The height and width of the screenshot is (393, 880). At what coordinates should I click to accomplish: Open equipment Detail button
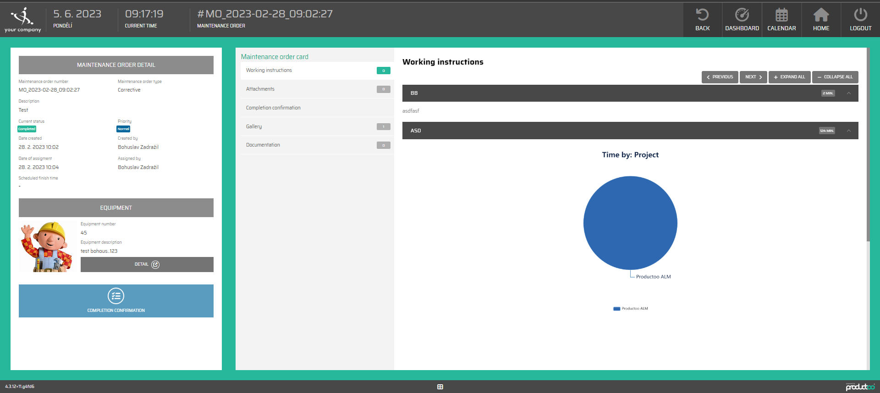click(x=147, y=265)
